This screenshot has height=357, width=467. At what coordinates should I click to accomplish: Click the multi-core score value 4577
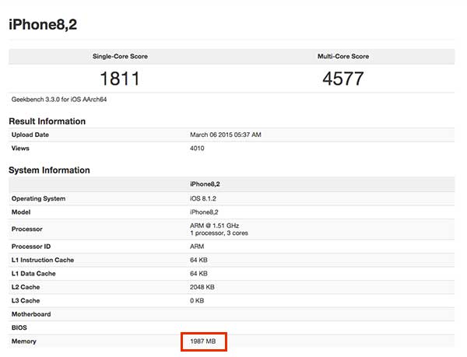343,79
